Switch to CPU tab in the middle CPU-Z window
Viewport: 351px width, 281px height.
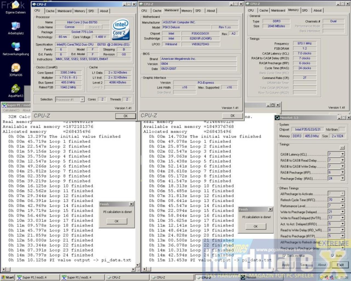click(144, 11)
